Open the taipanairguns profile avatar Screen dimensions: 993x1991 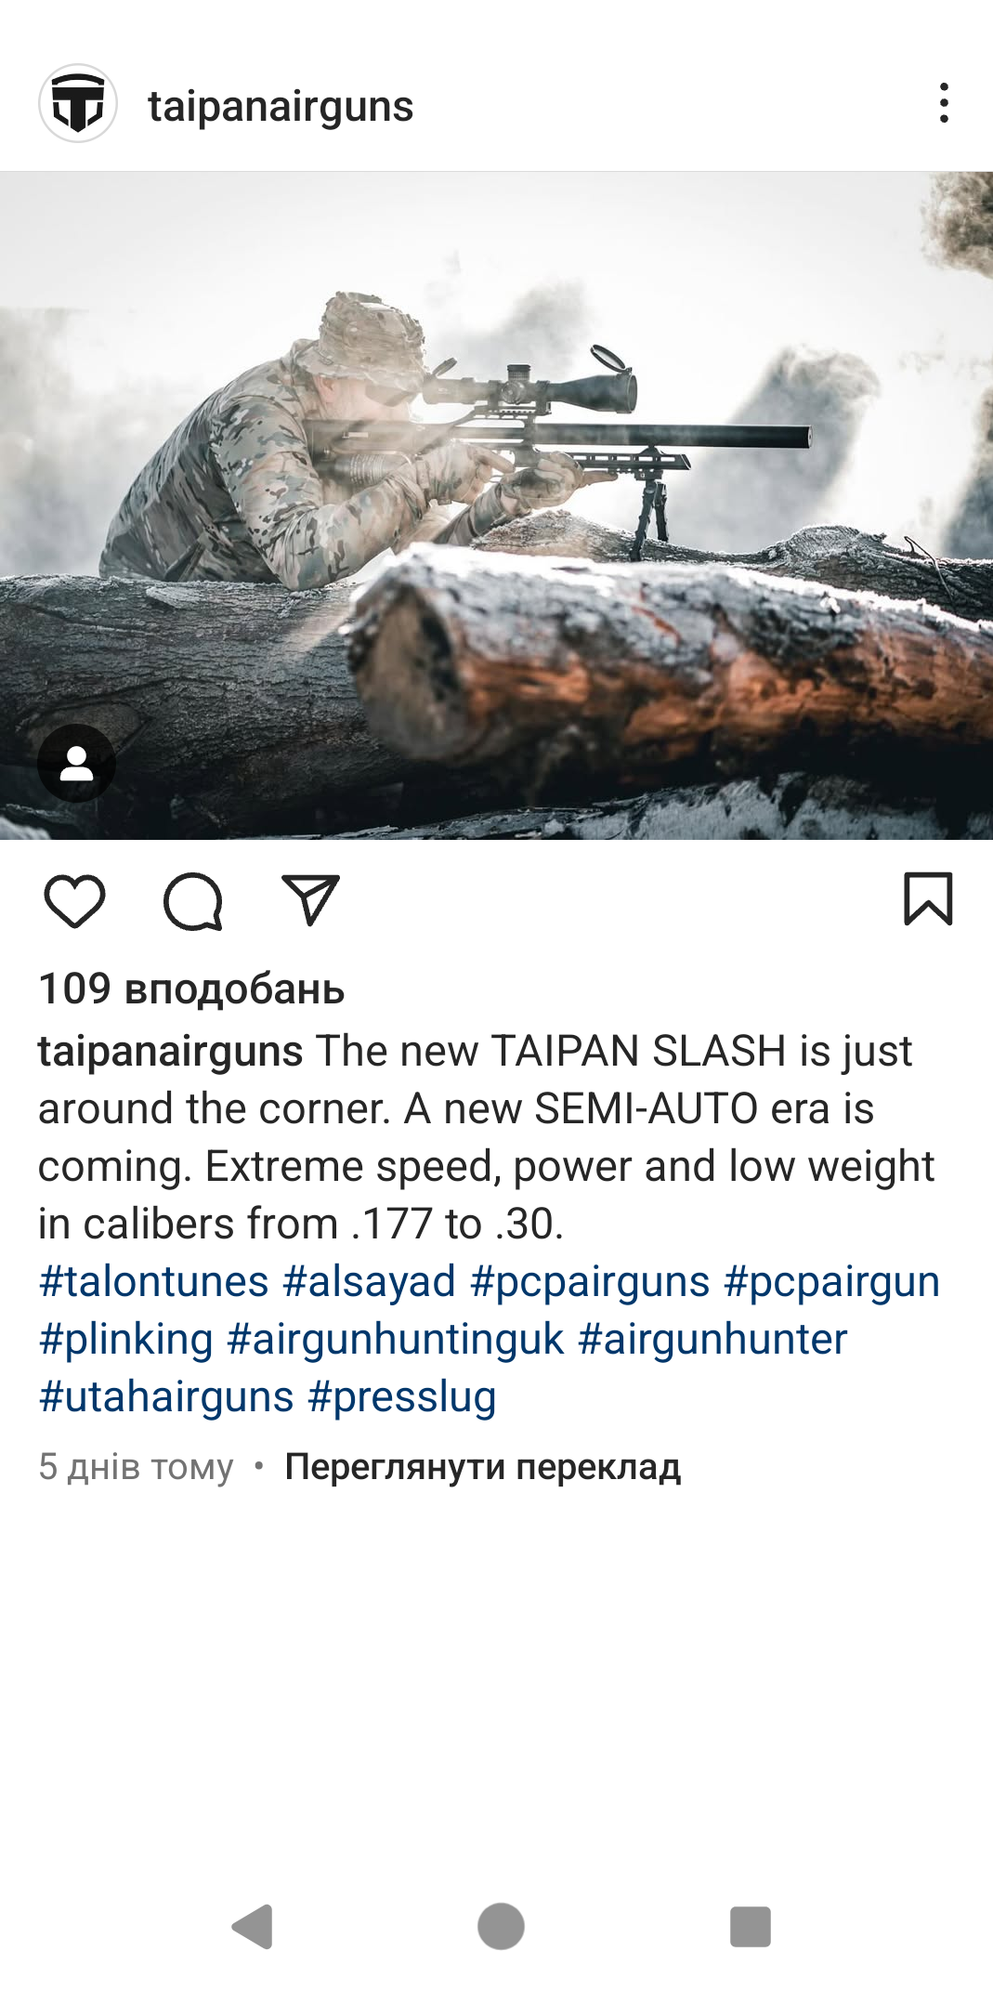(x=78, y=103)
